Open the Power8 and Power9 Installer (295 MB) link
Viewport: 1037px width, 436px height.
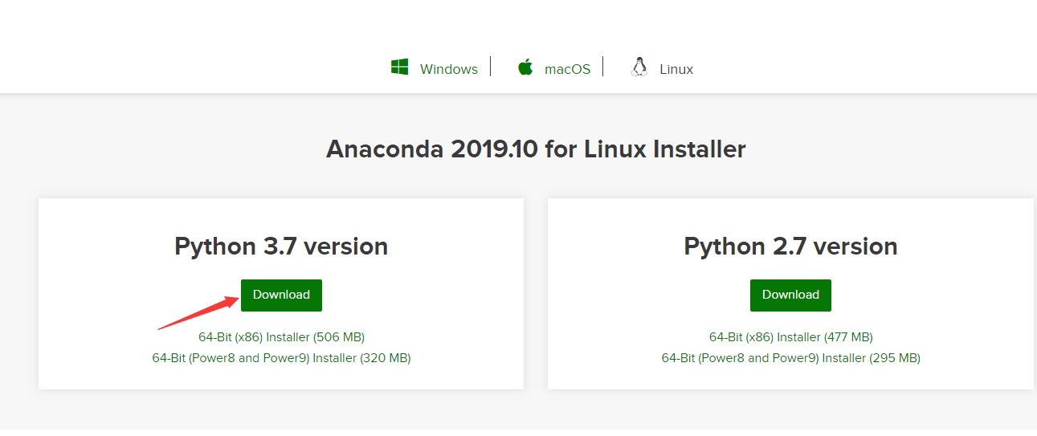tap(790, 358)
